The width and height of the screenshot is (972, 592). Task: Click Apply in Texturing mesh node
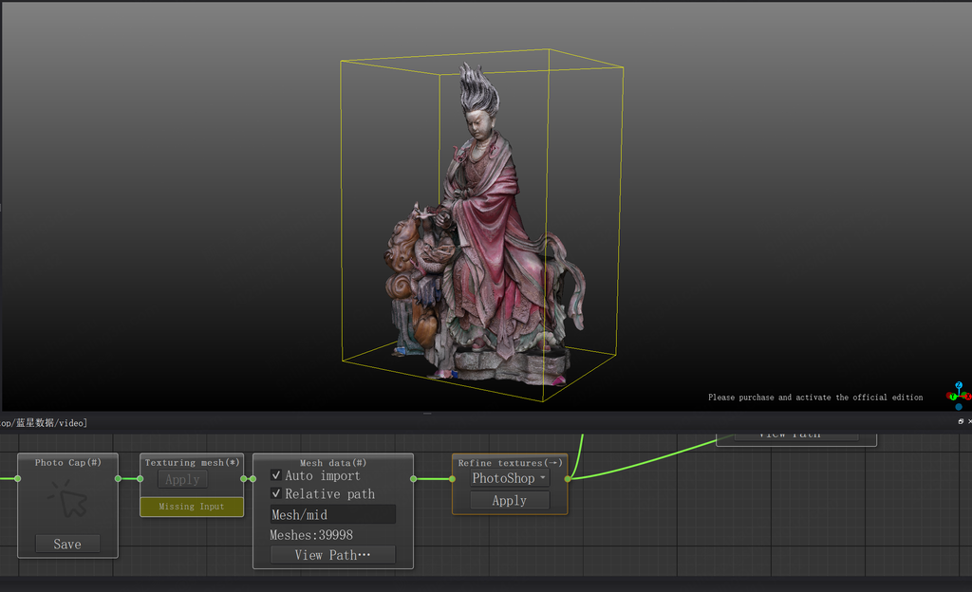coord(182,480)
